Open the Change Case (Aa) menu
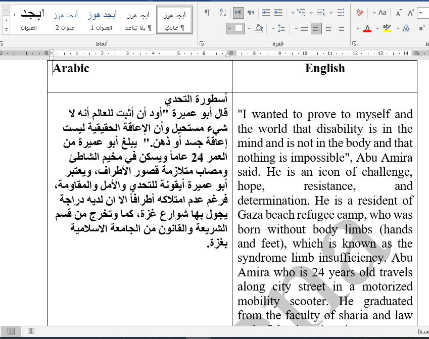 click(x=382, y=13)
